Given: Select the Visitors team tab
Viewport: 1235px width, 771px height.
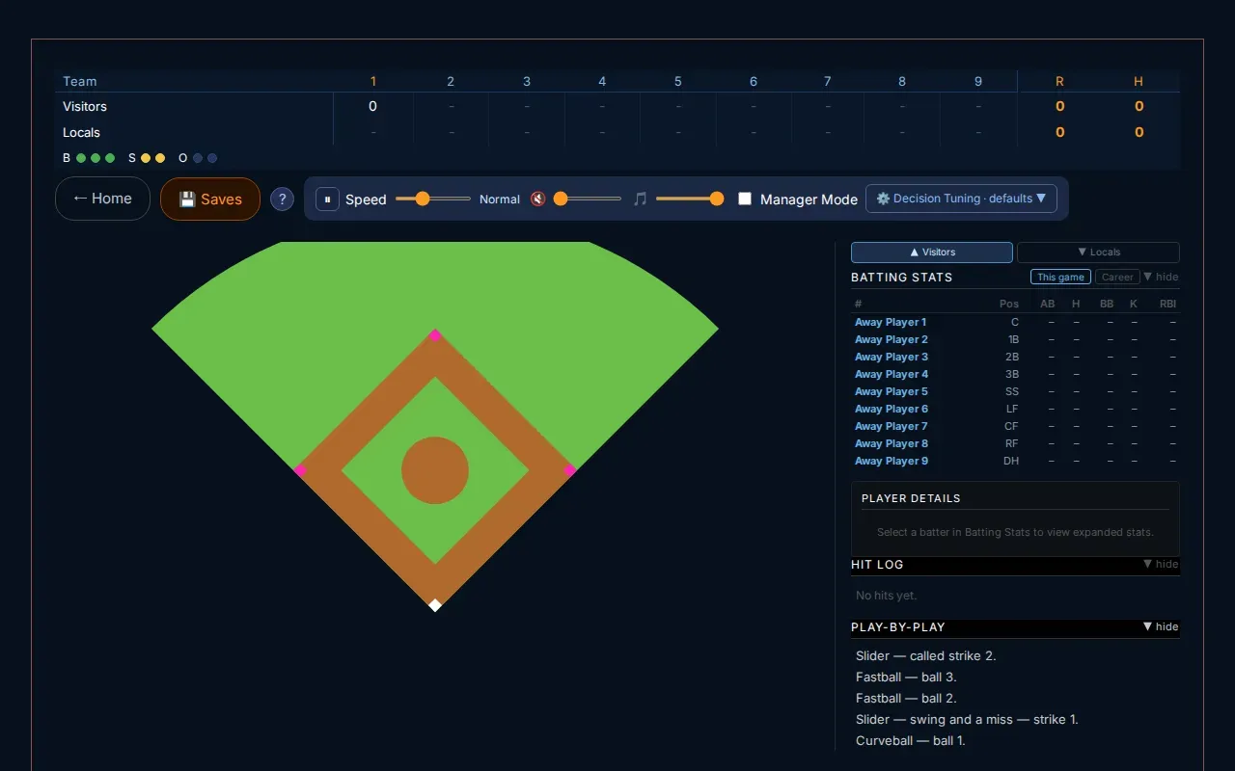Looking at the screenshot, I should coord(932,253).
